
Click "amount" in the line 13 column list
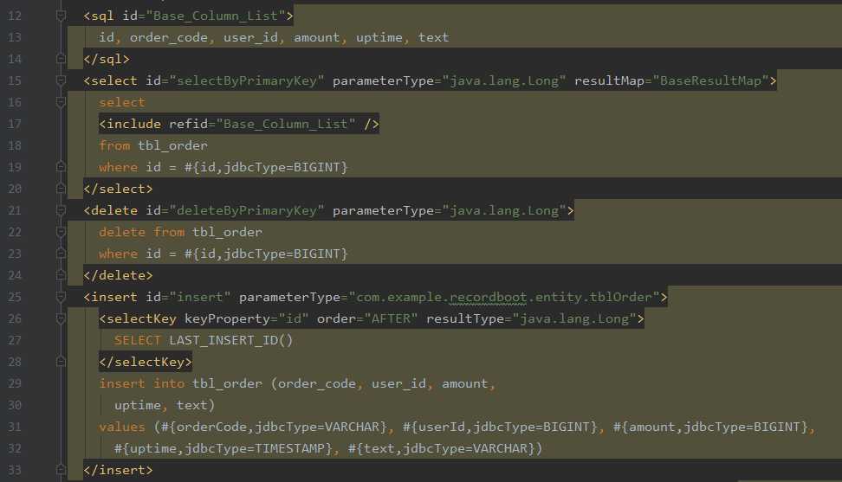pyautogui.click(x=317, y=37)
